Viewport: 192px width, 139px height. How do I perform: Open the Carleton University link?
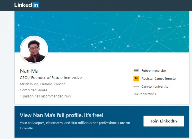[x=155, y=87]
